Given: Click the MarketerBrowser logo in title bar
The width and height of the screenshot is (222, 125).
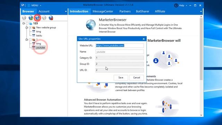Looking at the screenshot, I should coord(23,5).
